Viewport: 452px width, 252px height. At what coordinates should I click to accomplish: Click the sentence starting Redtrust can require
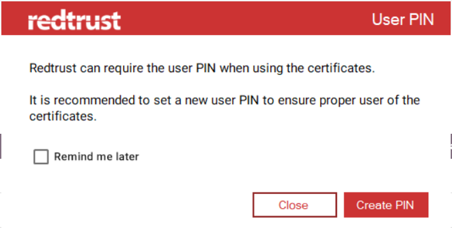point(202,68)
